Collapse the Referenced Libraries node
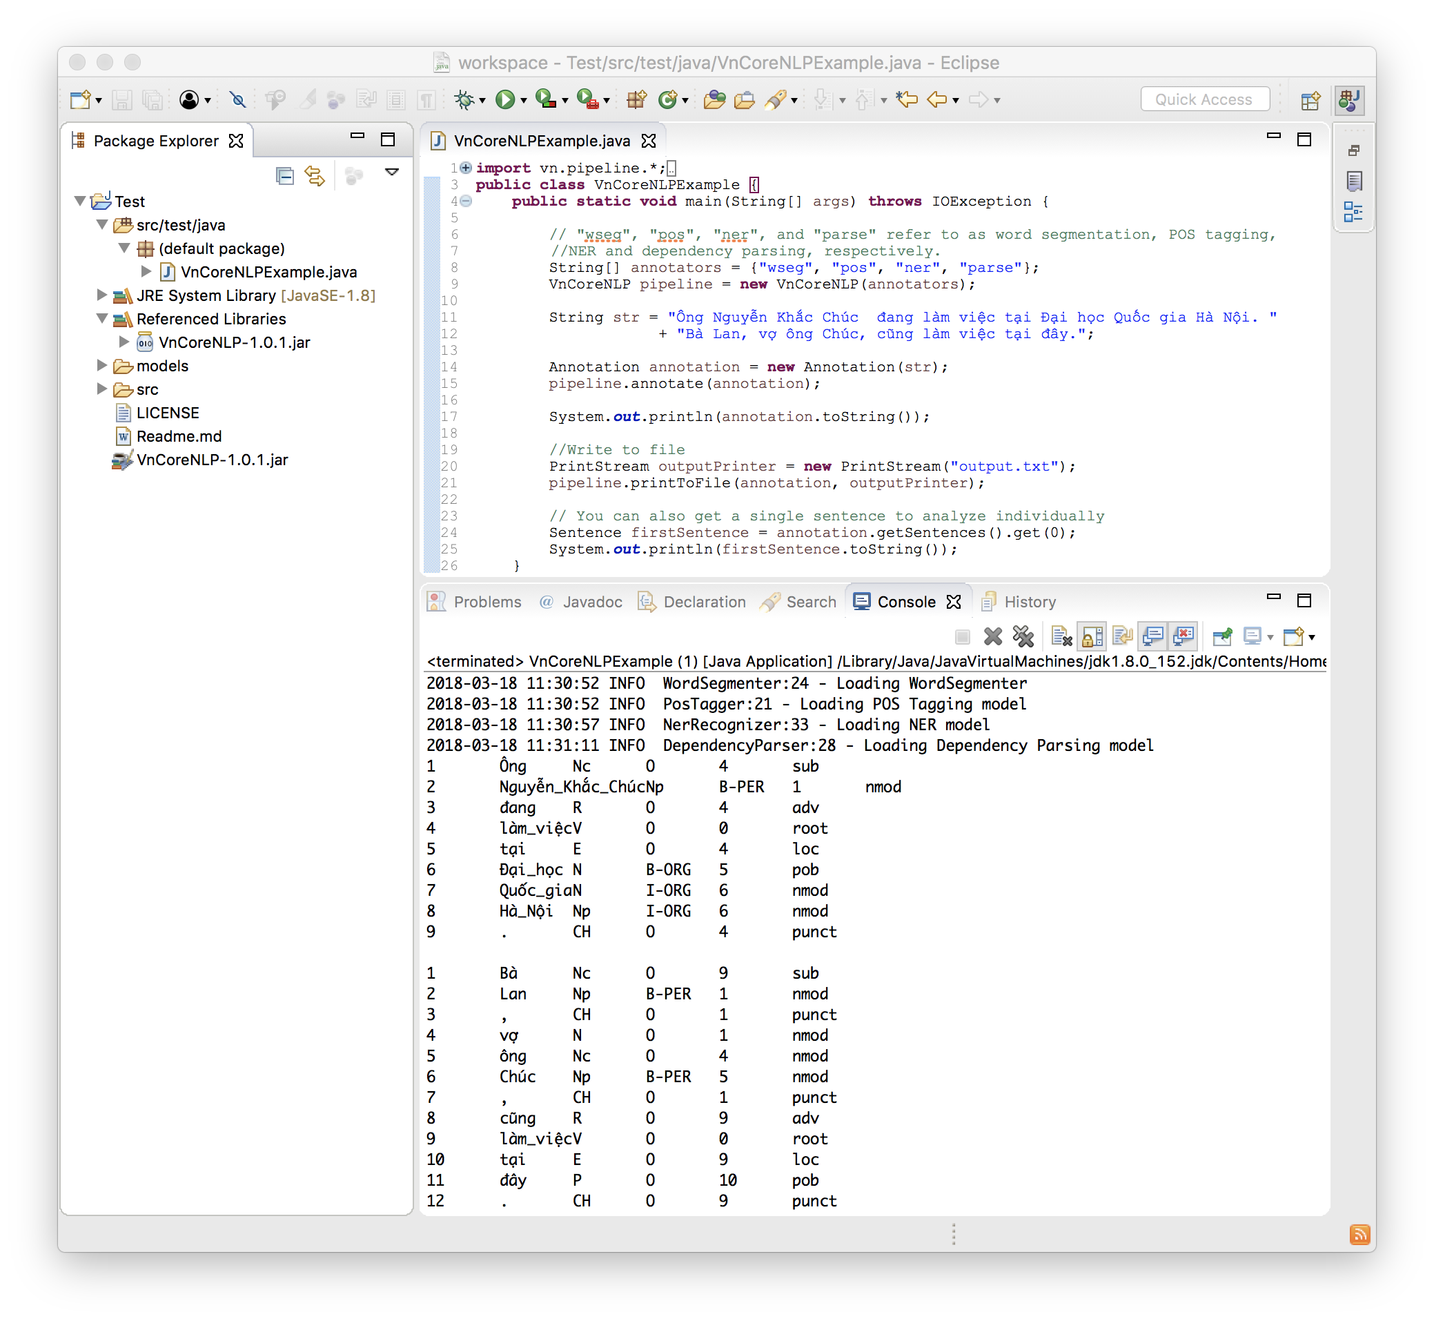 [102, 319]
